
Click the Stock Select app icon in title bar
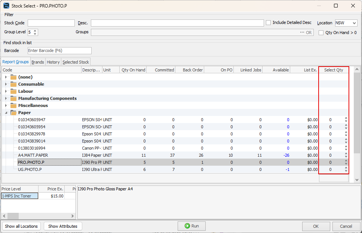pyautogui.click(x=6, y=6)
